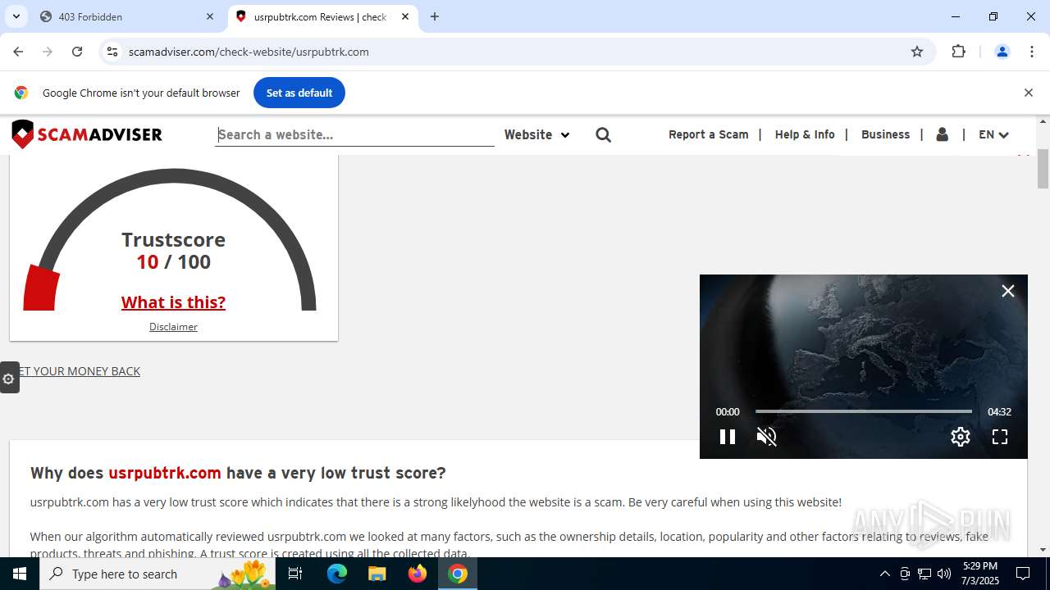
Task: Click the page vertical scrollbar thumb
Action: point(1043,169)
